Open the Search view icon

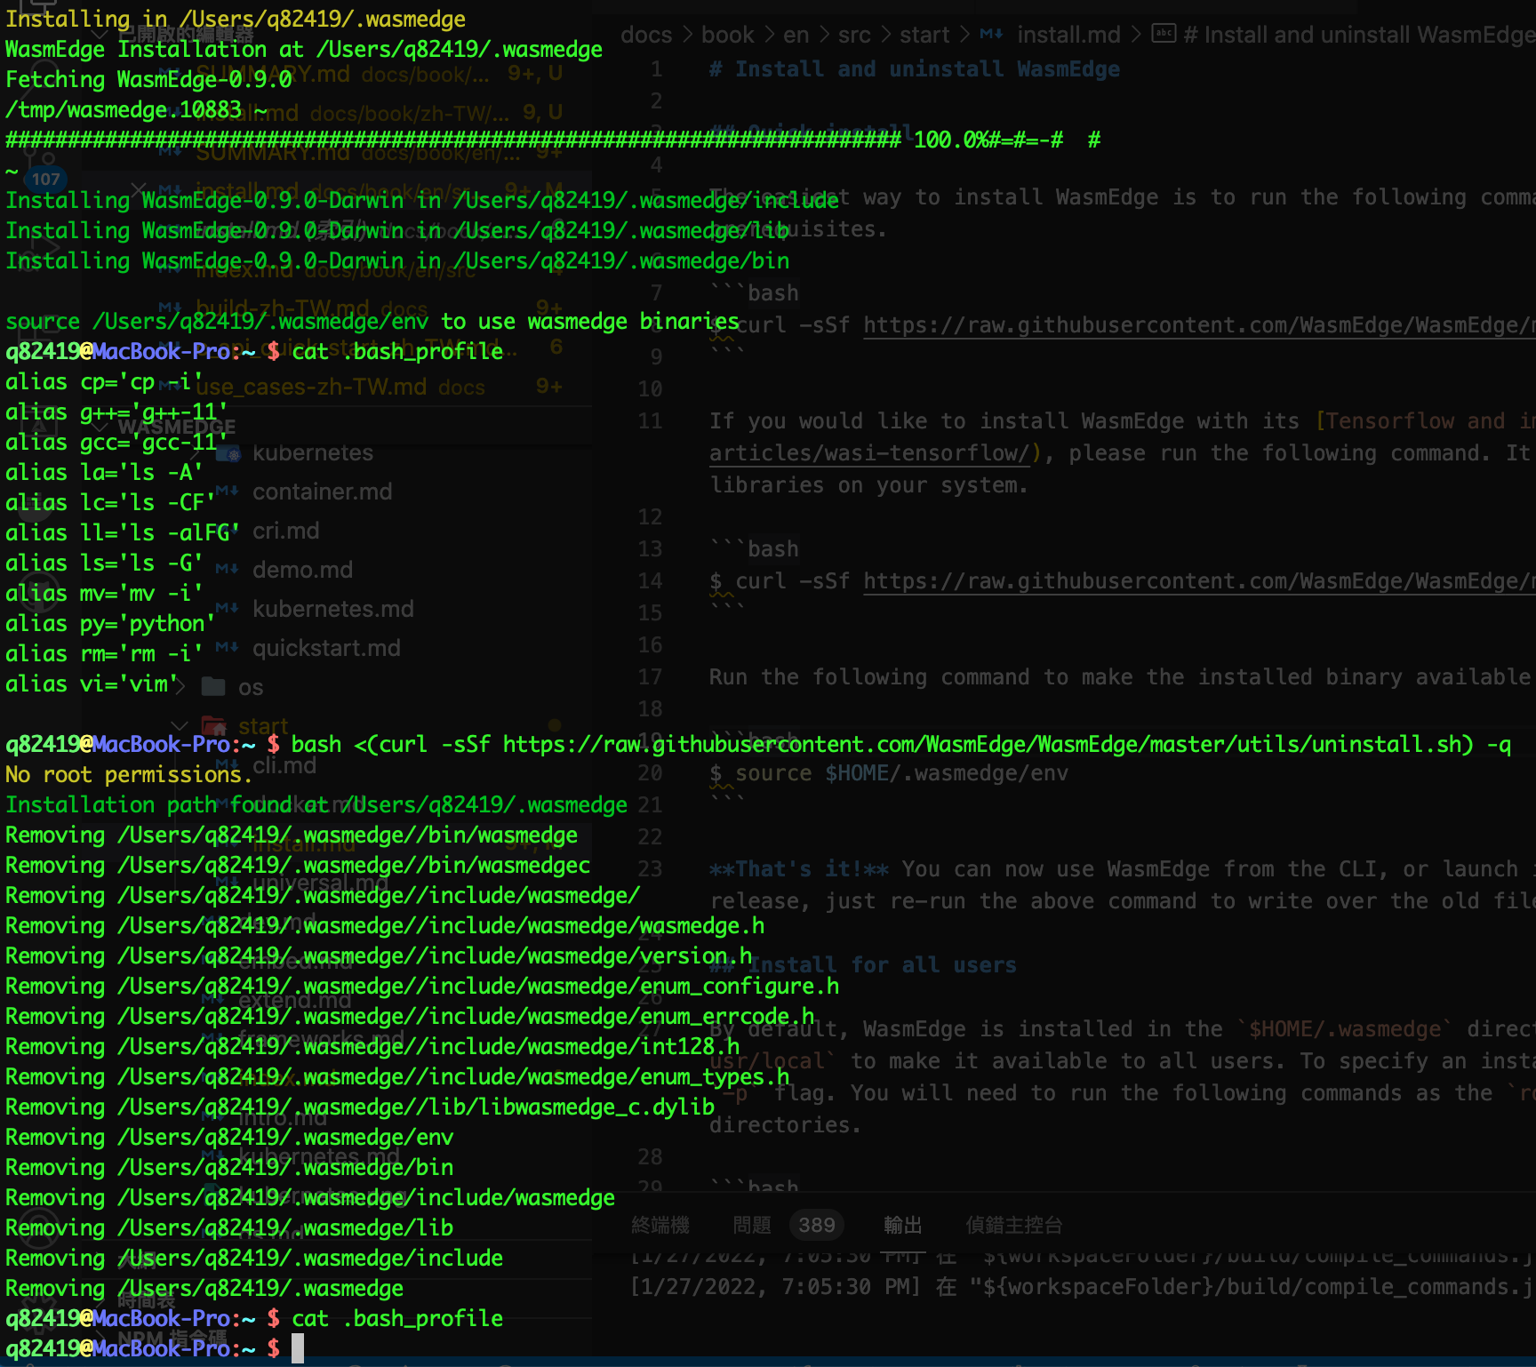(x=37, y=76)
